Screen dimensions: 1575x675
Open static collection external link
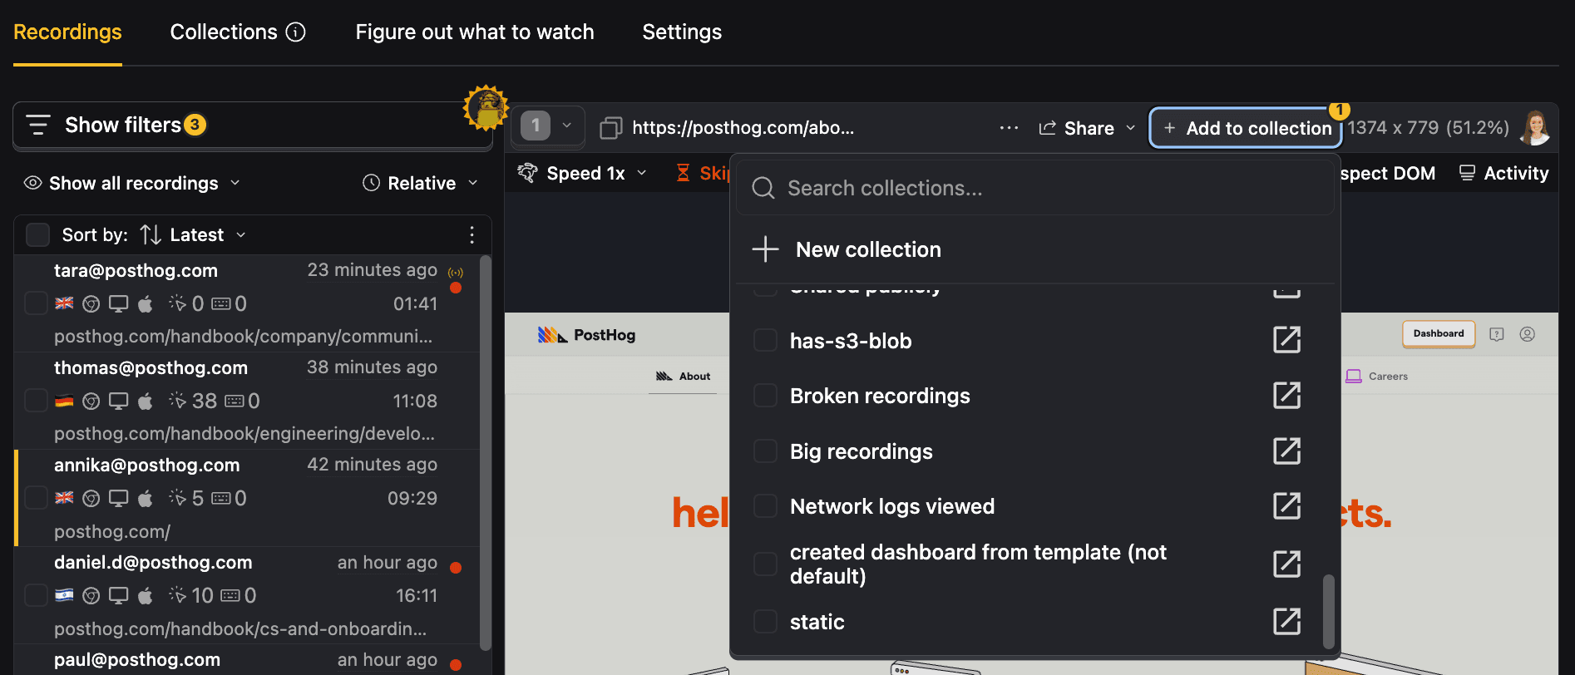pos(1286,621)
